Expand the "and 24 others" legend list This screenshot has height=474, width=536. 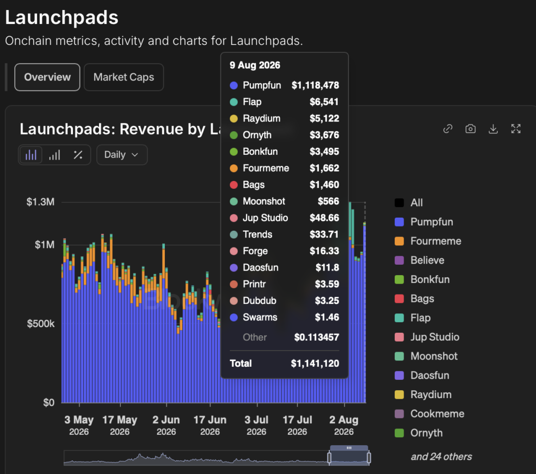point(441,457)
